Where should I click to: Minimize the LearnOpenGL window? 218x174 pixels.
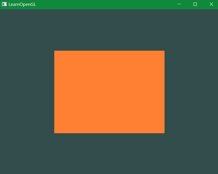point(179,4)
